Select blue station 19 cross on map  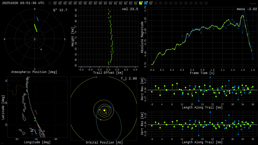coord(32,134)
